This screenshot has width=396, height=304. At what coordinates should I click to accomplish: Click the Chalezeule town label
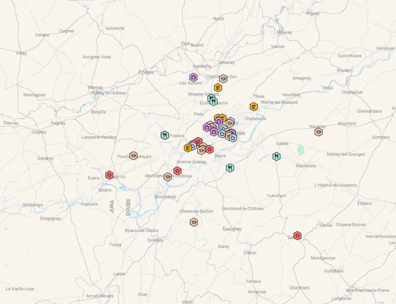[255, 119]
